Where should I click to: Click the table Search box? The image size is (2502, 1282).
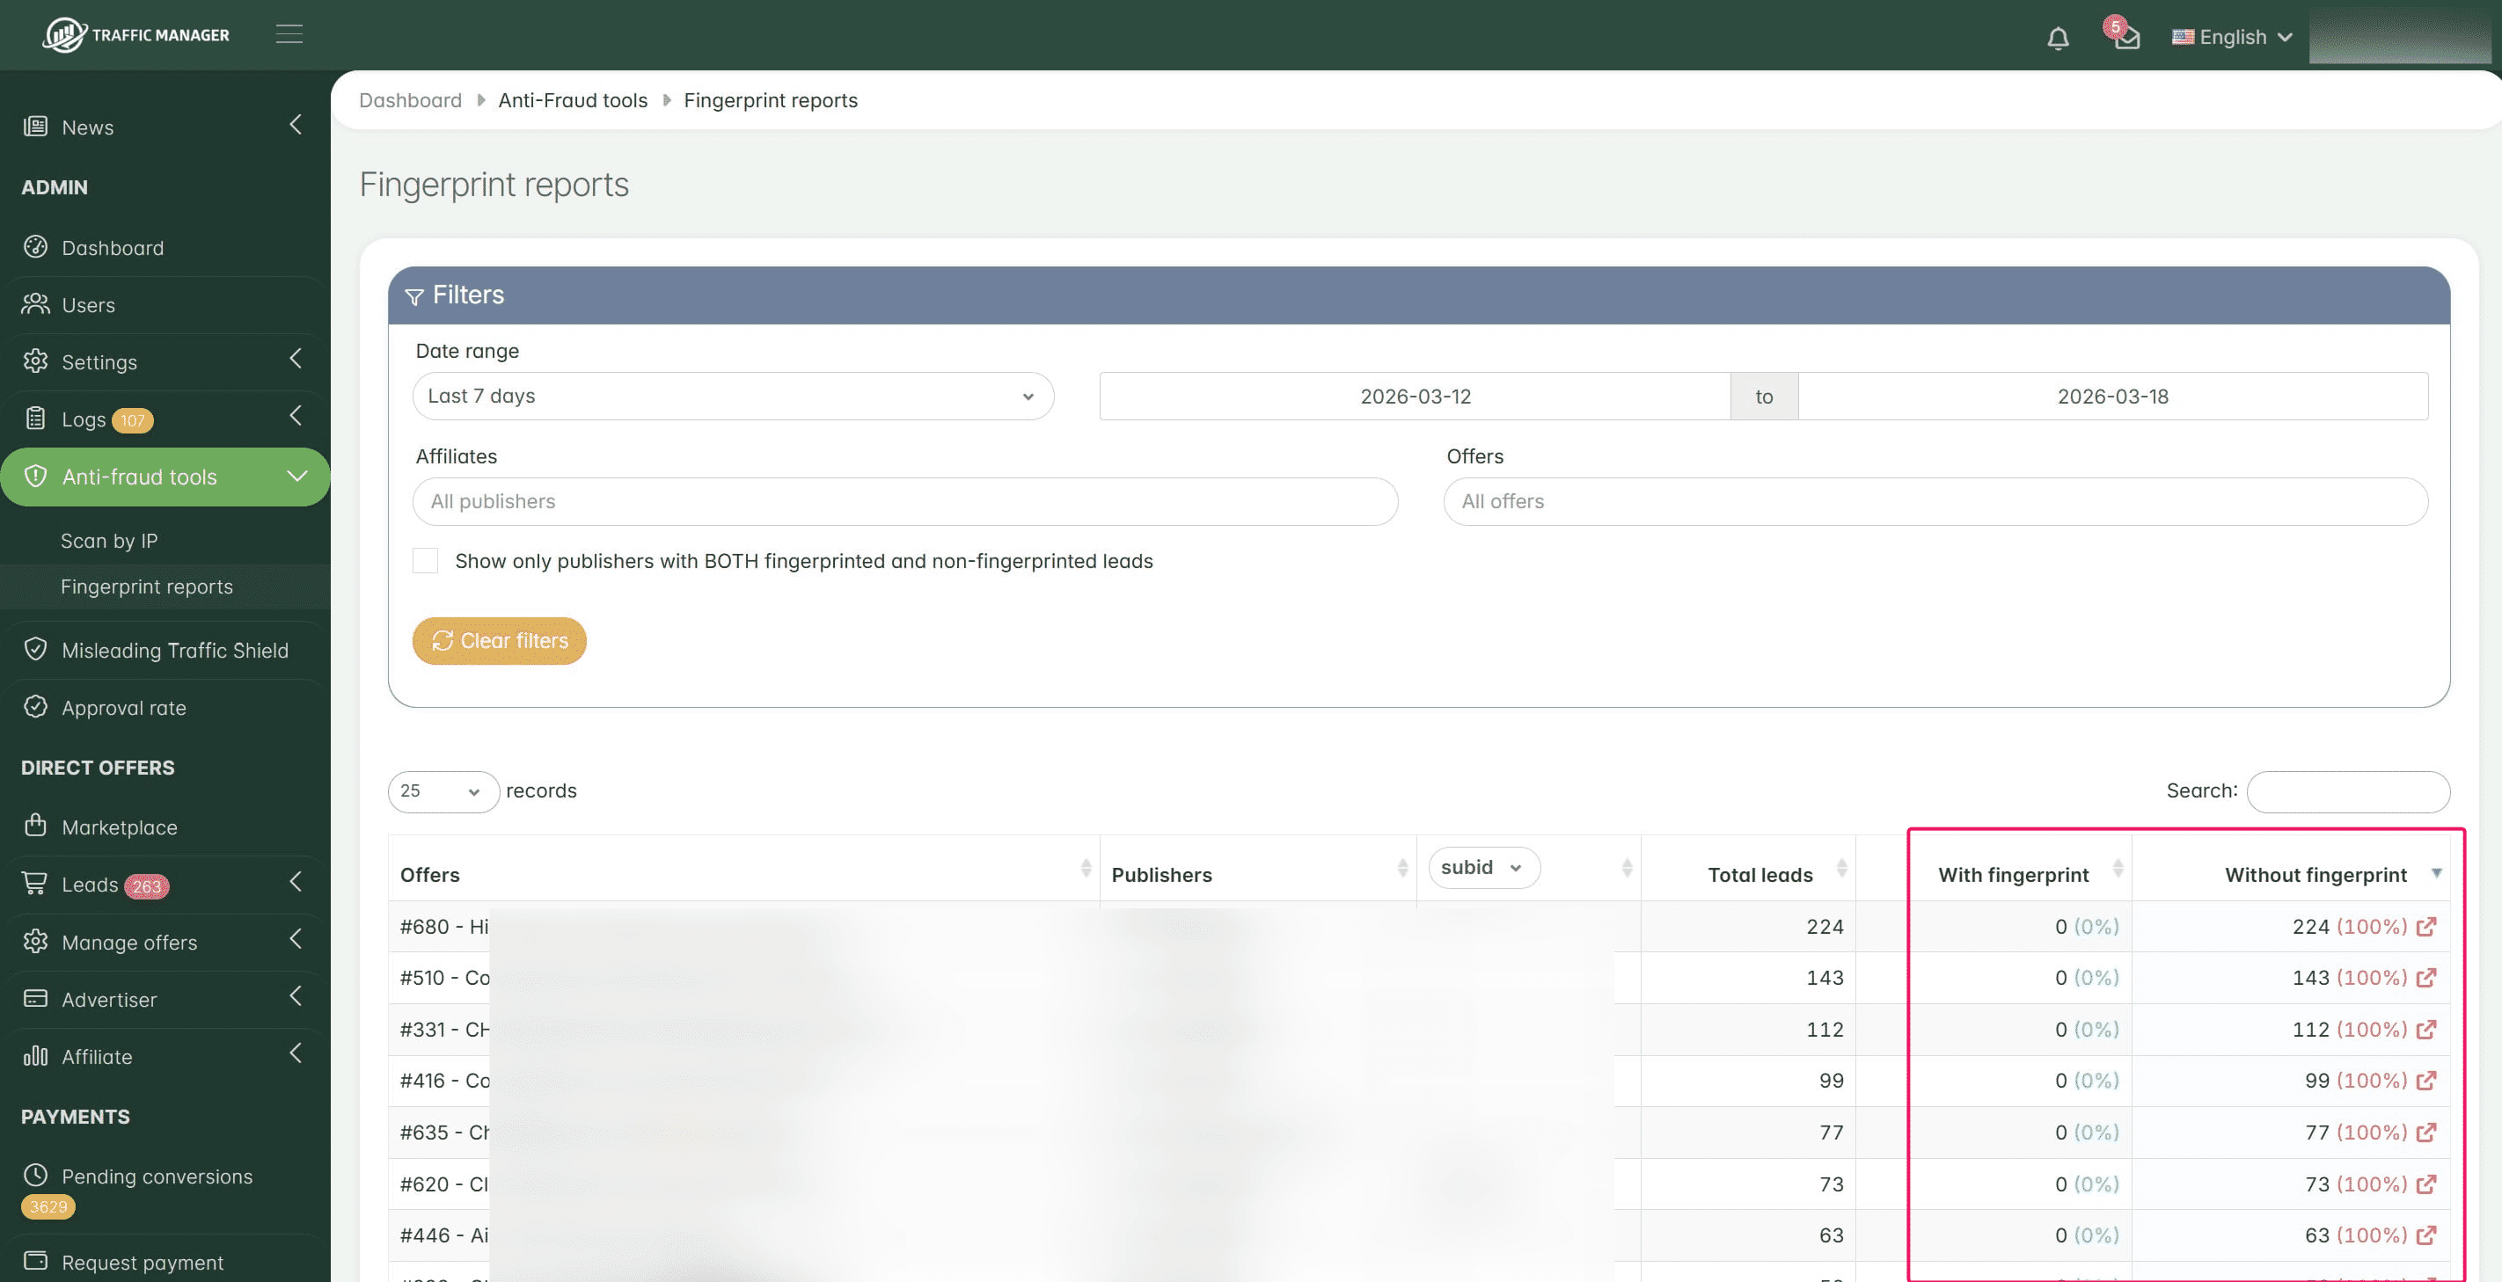coord(2347,791)
